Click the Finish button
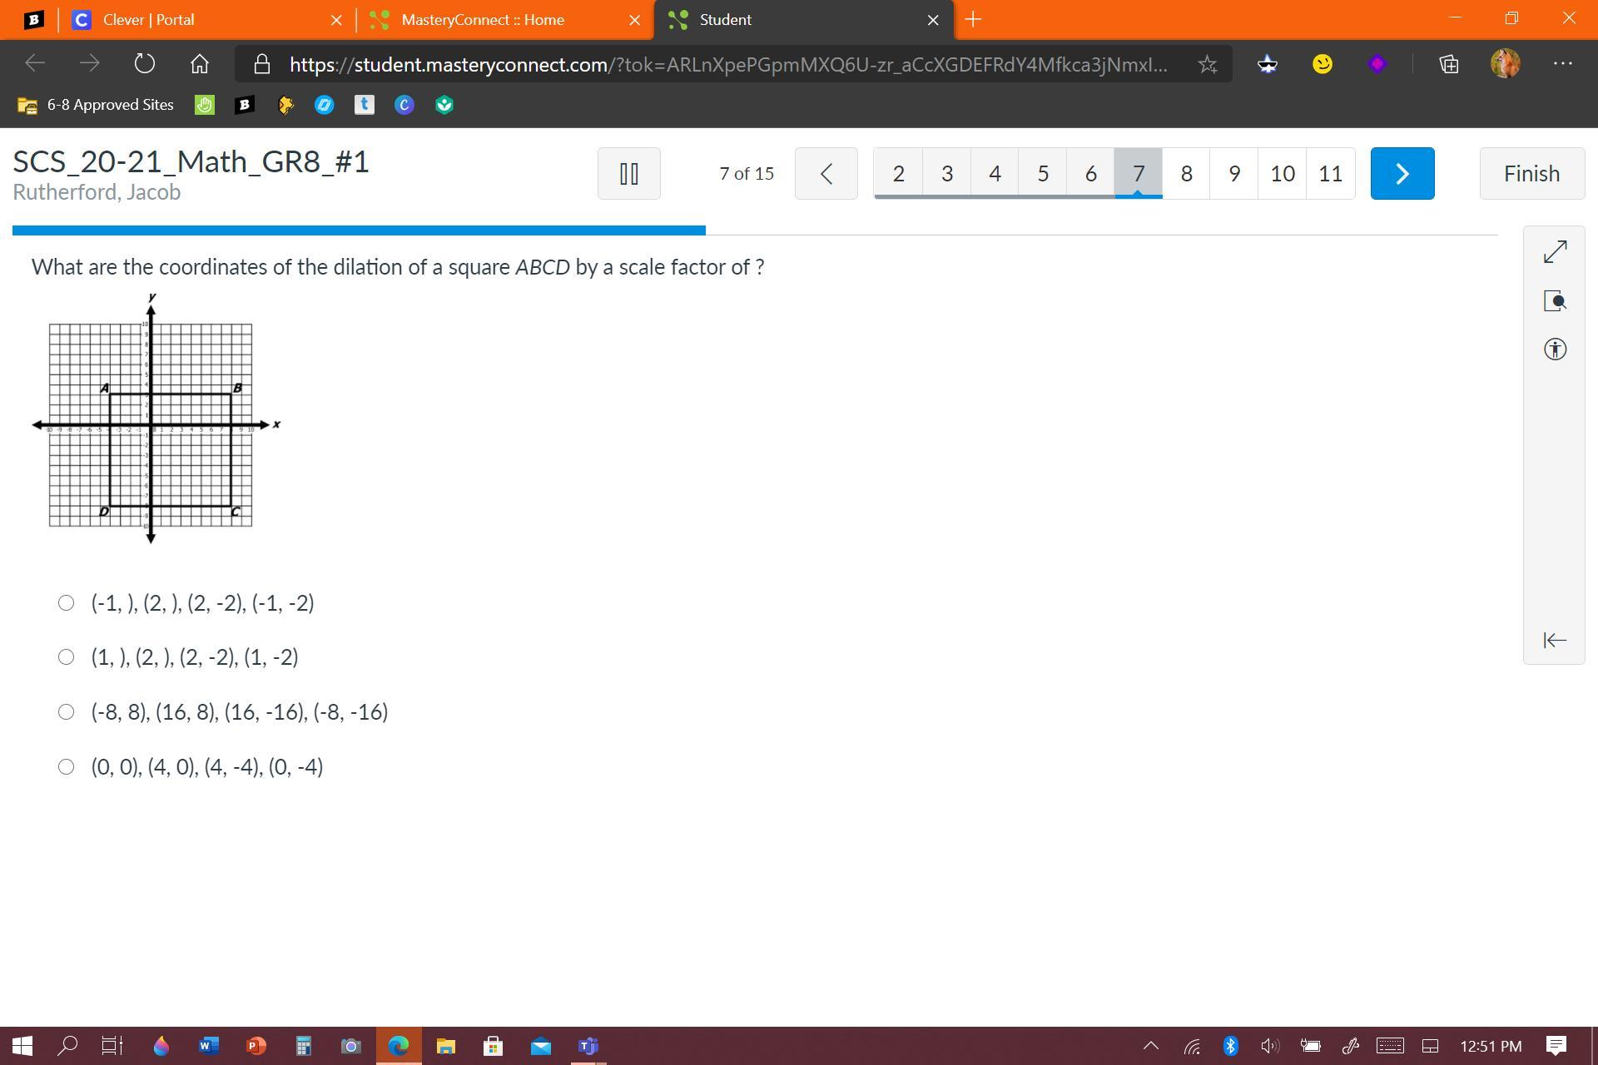Image resolution: width=1598 pixels, height=1065 pixels. click(1531, 173)
